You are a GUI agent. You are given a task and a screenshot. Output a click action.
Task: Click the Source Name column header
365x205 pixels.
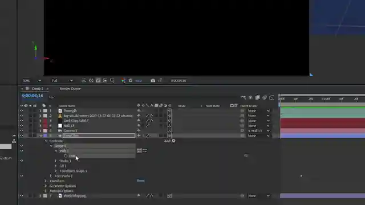pyautogui.click(x=67, y=106)
